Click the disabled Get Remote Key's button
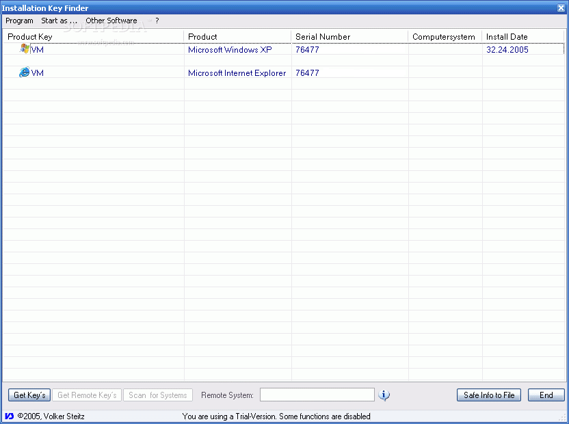Screen dimensions: 569x424 click(x=87, y=395)
